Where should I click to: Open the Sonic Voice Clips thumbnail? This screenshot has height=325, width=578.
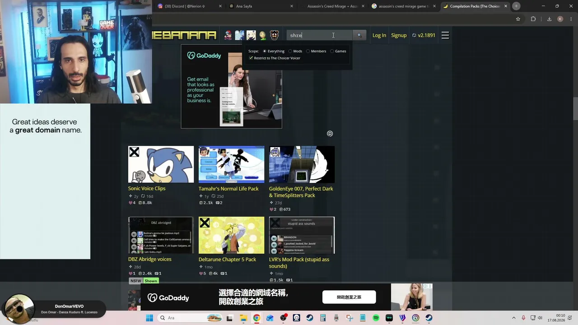coord(161,164)
